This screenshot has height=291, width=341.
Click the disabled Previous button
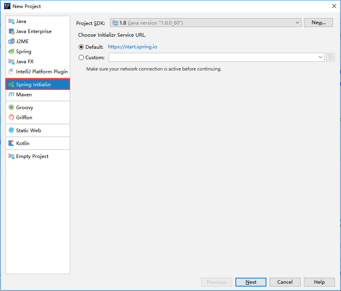[216, 282]
